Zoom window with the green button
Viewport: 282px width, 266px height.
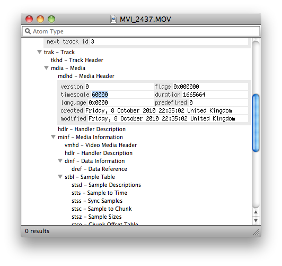[51, 19]
